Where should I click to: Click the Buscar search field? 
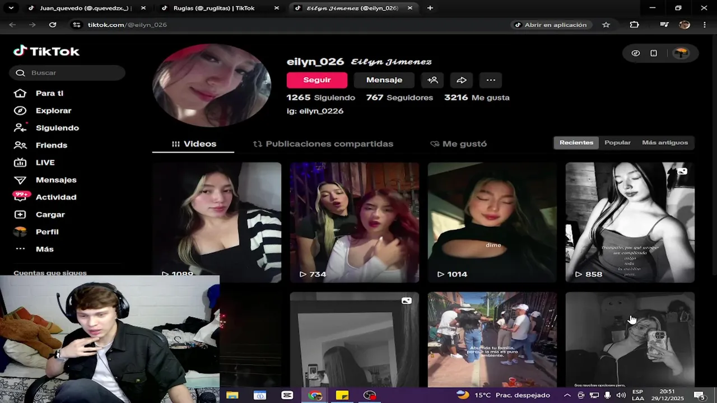[67, 73]
